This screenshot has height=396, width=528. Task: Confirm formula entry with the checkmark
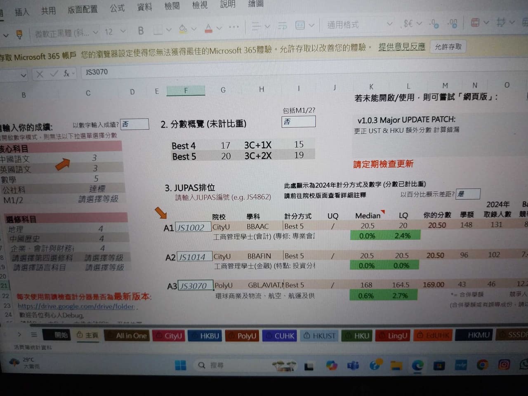coord(54,74)
